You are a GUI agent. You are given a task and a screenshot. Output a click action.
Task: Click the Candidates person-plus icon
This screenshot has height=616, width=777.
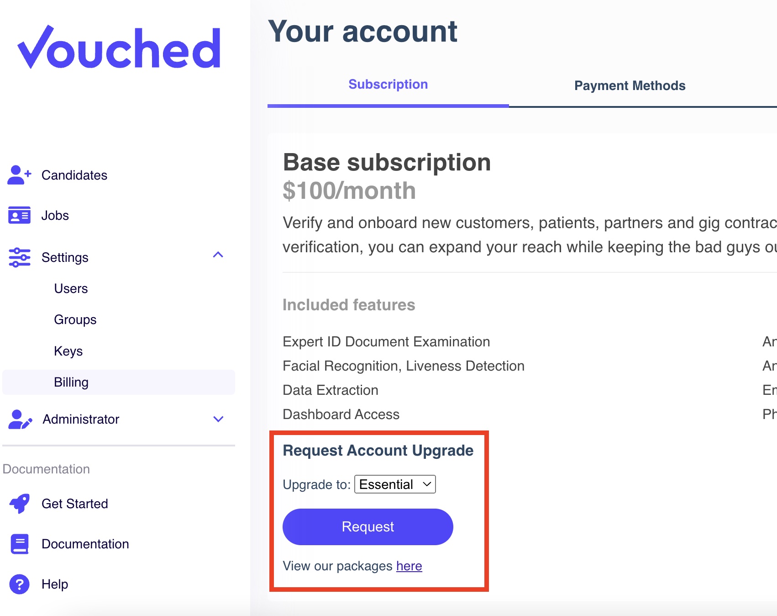19,175
